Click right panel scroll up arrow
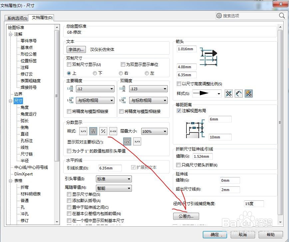Viewport: 289px width, 242px height. (280, 27)
